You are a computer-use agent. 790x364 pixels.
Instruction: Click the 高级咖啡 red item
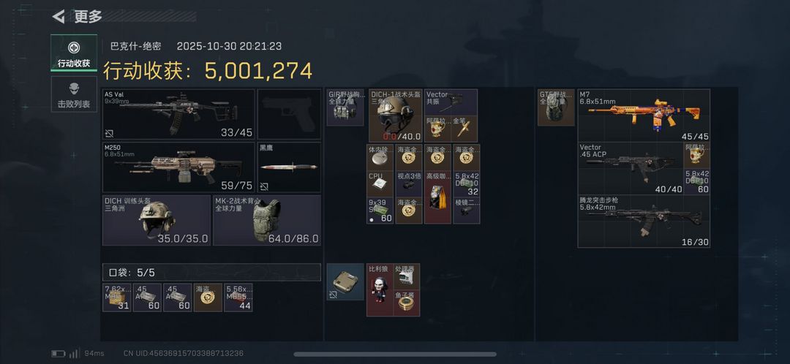pos(437,197)
